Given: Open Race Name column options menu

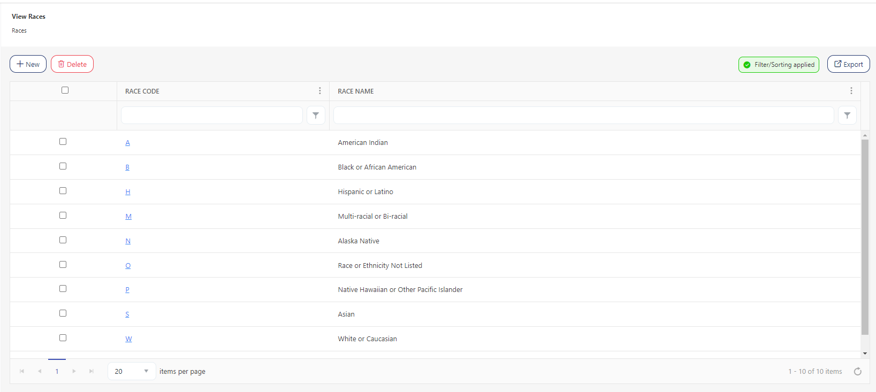Looking at the screenshot, I should pos(851,91).
